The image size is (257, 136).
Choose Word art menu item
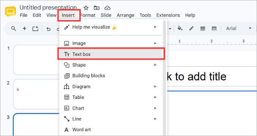(111, 130)
